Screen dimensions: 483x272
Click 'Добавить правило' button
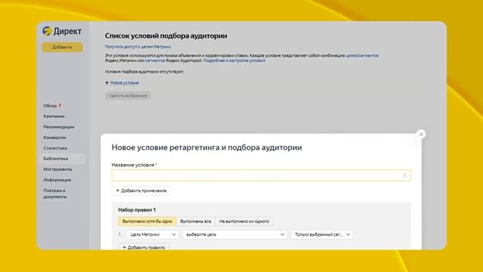pos(143,247)
